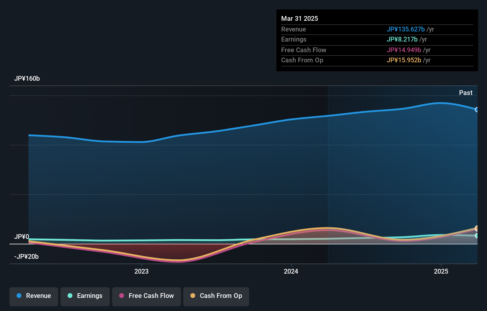Screen dimensions: 487x311
Task: Click the -JP¥20b y-axis label
Action: 26,256
